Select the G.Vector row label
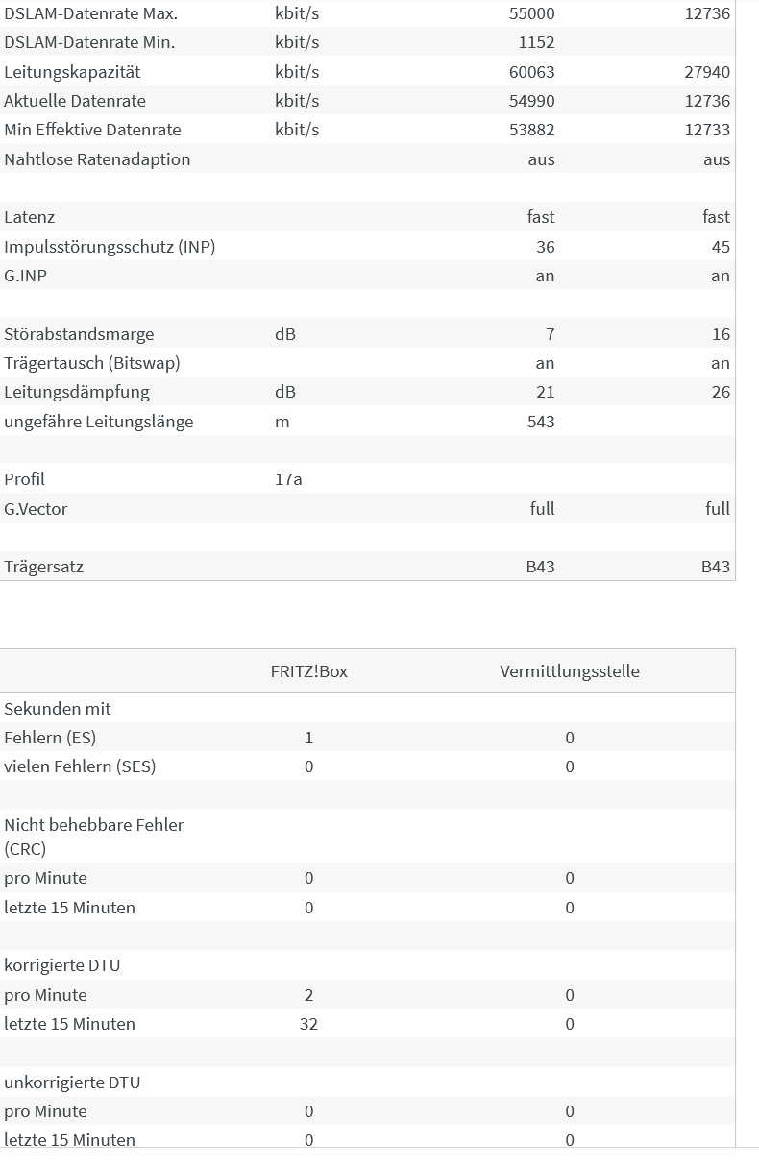The width and height of the screenshot is (759, 1167). (36, 509)
